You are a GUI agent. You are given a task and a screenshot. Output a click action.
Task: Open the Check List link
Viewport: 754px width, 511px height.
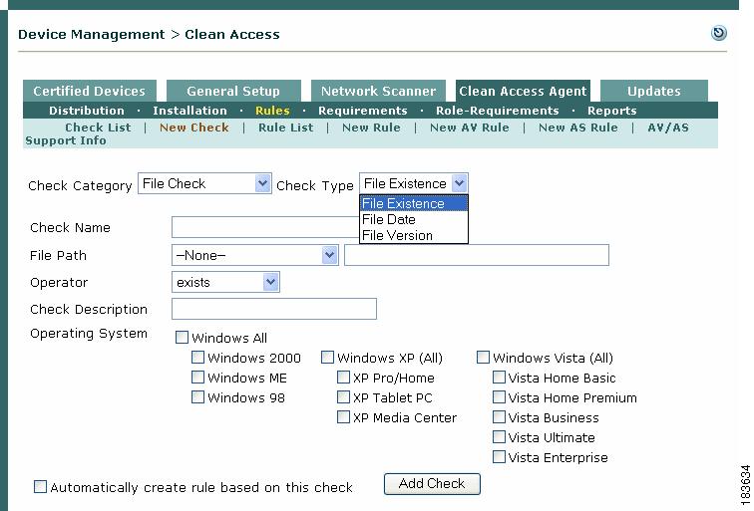tap(98, 128)
